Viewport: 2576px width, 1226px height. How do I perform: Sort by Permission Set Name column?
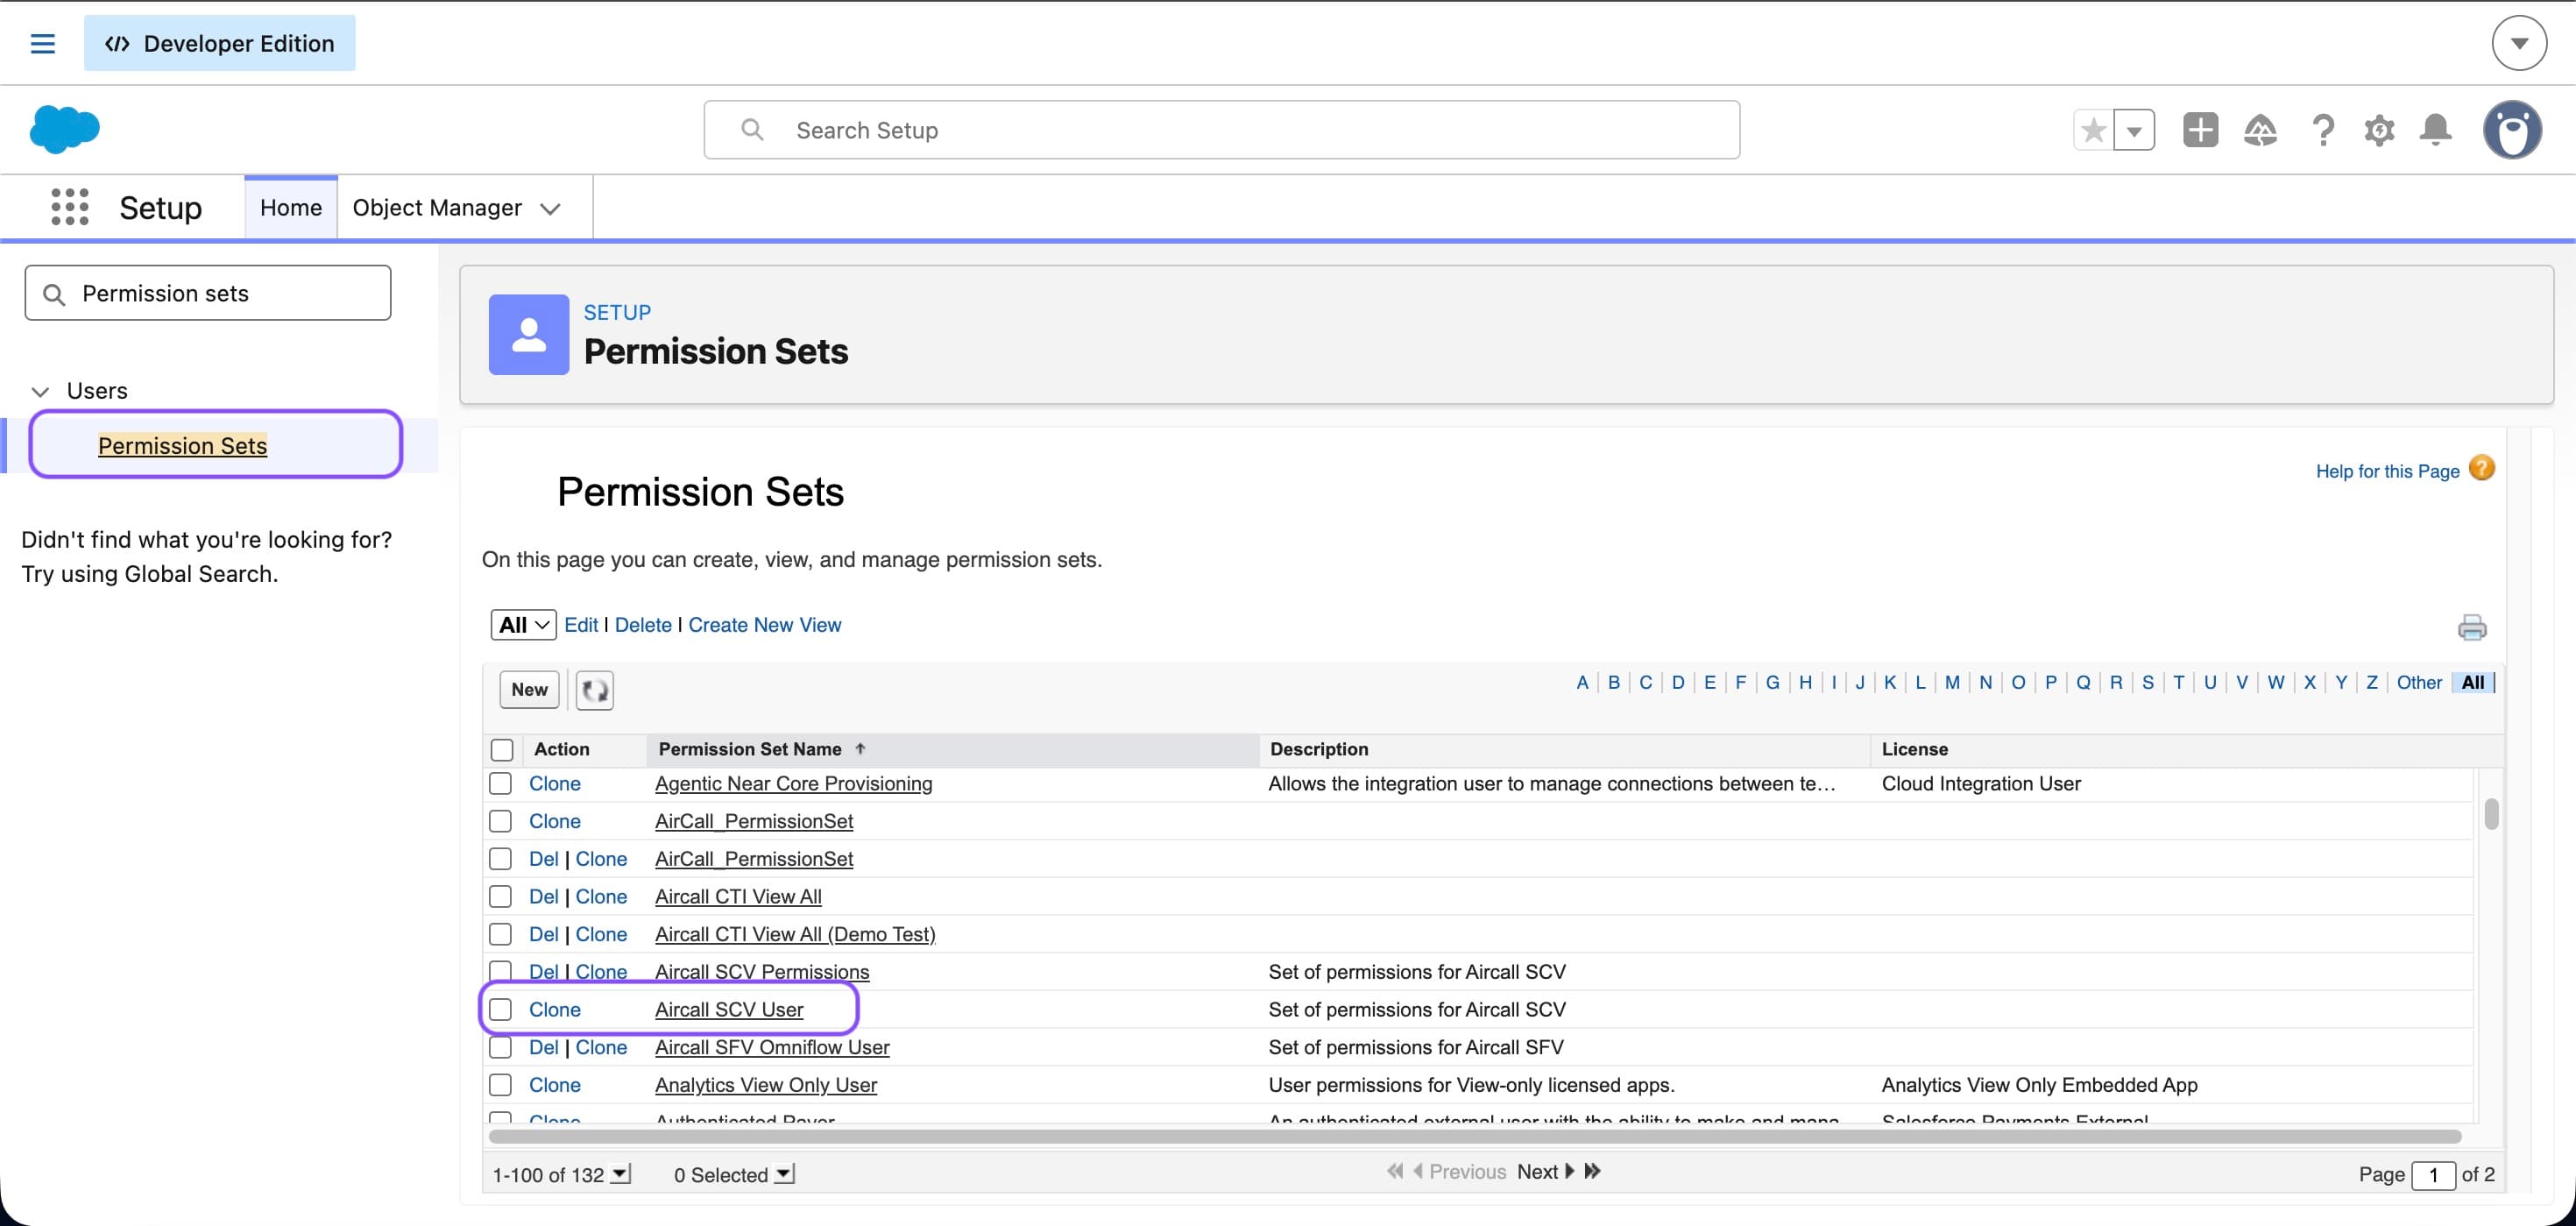click(750, 750)
